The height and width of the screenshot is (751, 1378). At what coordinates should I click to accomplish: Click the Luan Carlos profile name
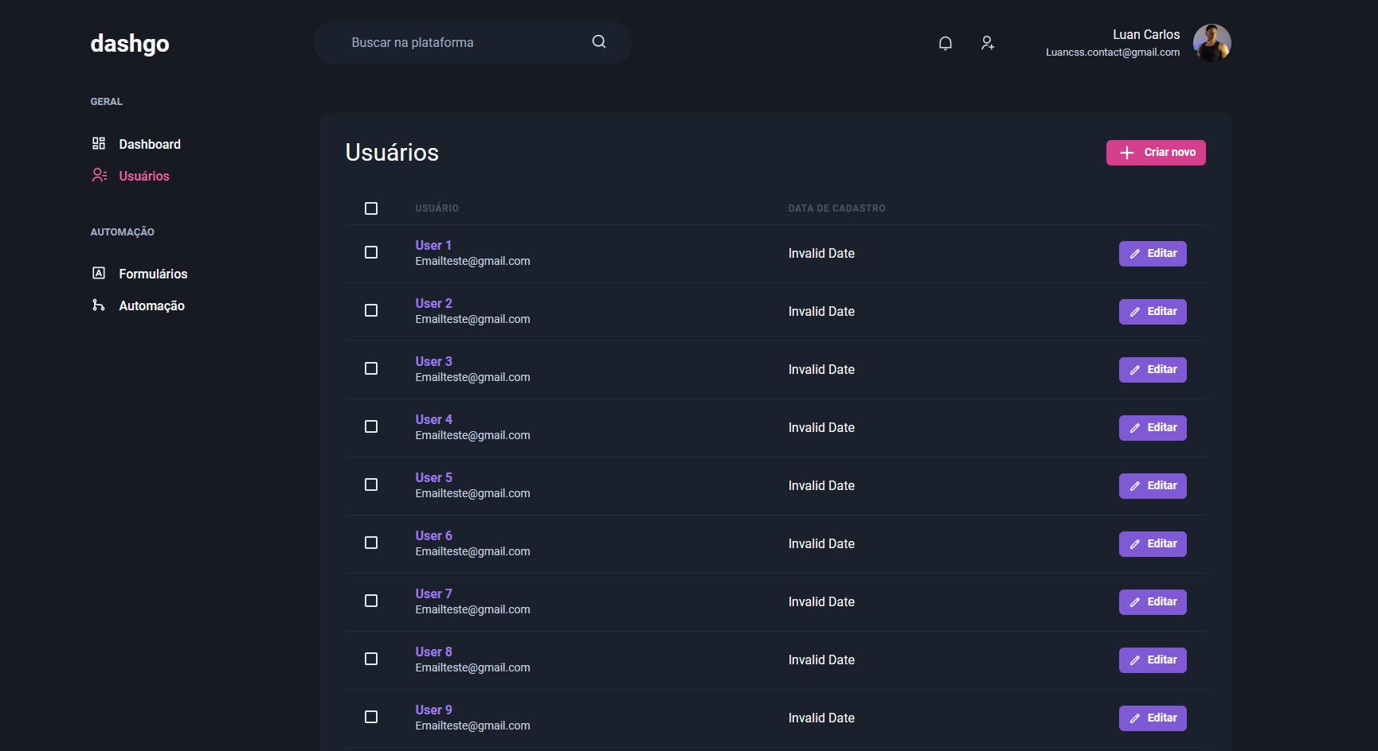click(1146, 34)
